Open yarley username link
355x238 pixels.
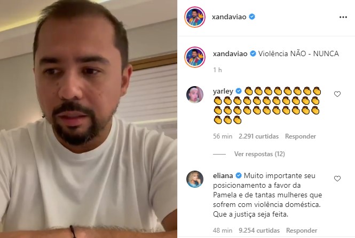223,91
